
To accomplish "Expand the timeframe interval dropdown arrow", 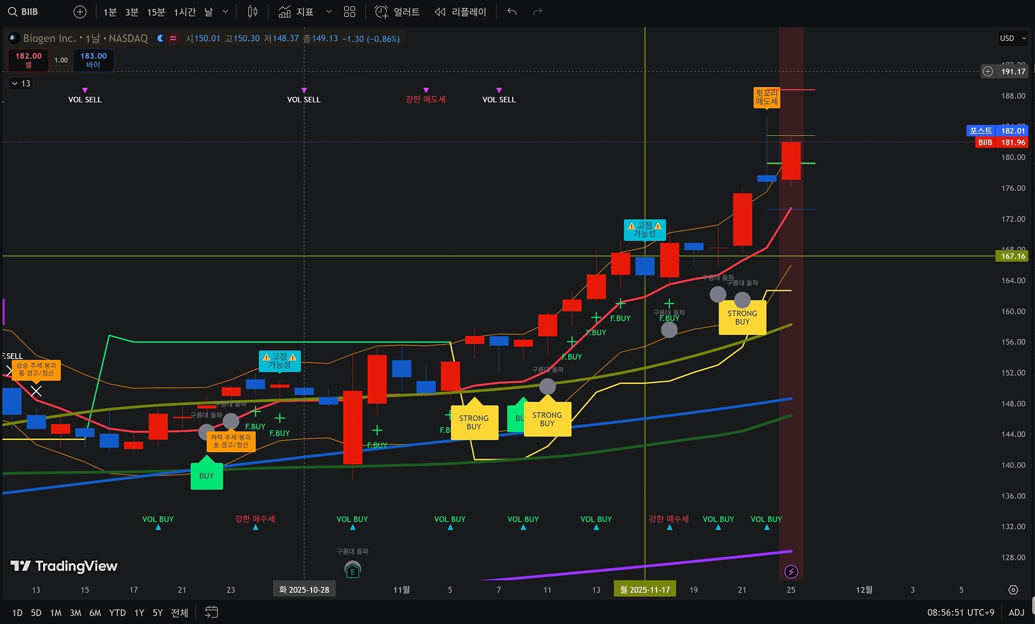I will [225, 12].
